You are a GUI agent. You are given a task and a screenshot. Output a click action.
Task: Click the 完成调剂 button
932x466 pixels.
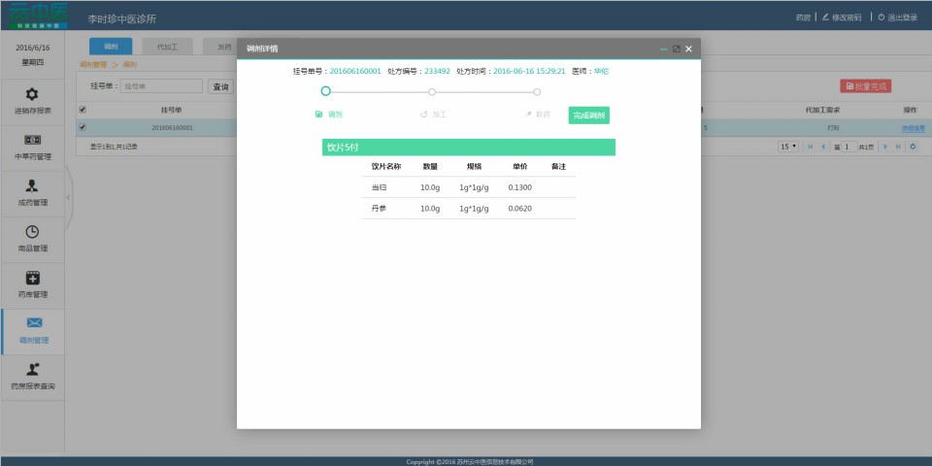coord(588,116)
